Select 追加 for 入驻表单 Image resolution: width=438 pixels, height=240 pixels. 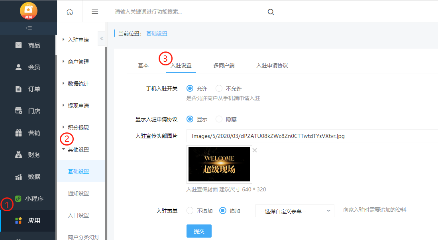coord(223,210)
